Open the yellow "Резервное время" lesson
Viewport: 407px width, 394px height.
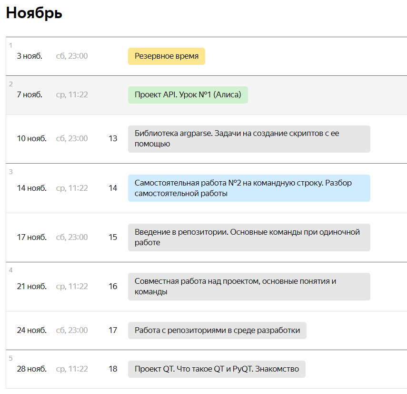[167, 56]
